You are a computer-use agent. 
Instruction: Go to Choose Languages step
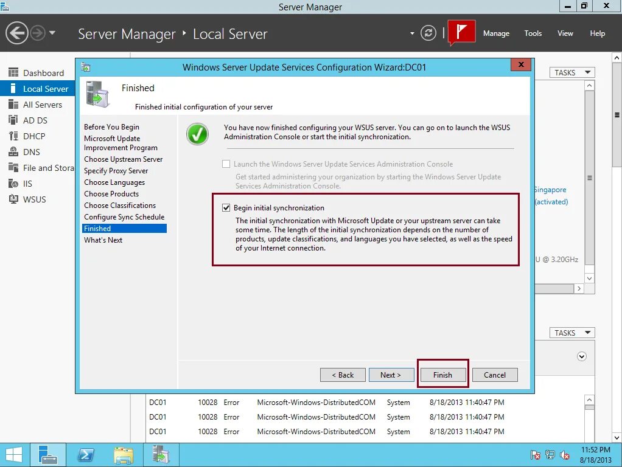(114, 182)
